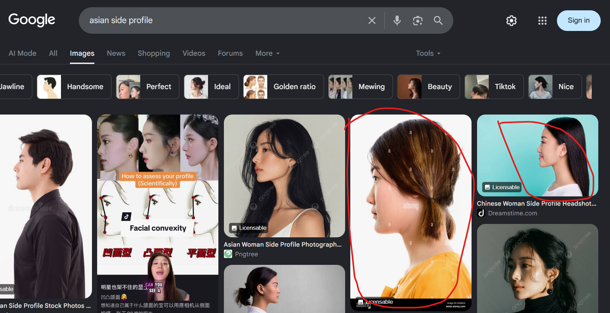Image resolution: width=610 pixels, height=313 pixels.
Task: Expand the Tools dropdown
Action: 428,53
